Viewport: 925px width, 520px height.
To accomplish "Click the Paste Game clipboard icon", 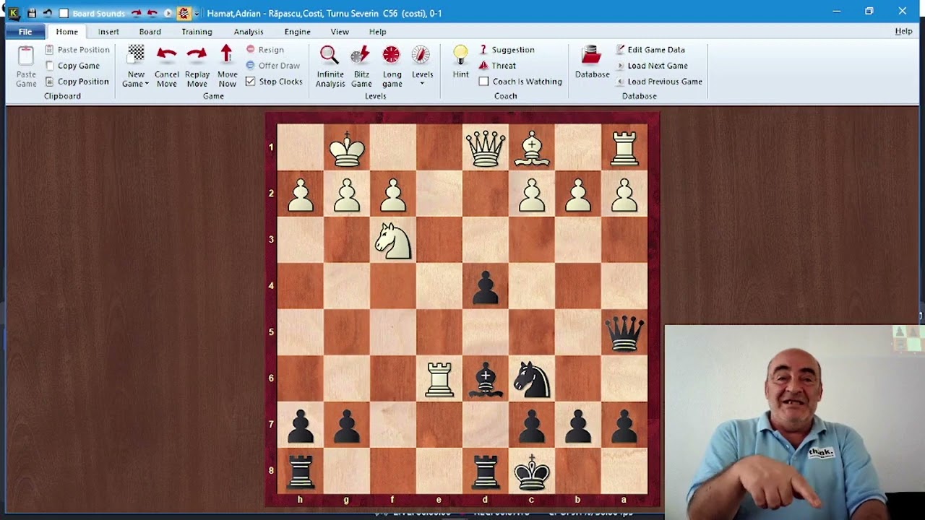I will tap(26, 57).
